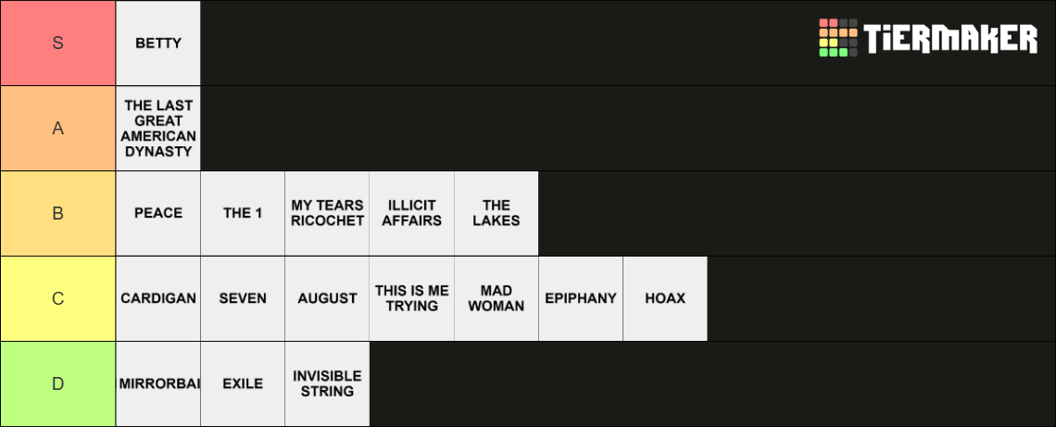
Task: Select the INVISIBLE STRING tile
Action: click(327, 383)
